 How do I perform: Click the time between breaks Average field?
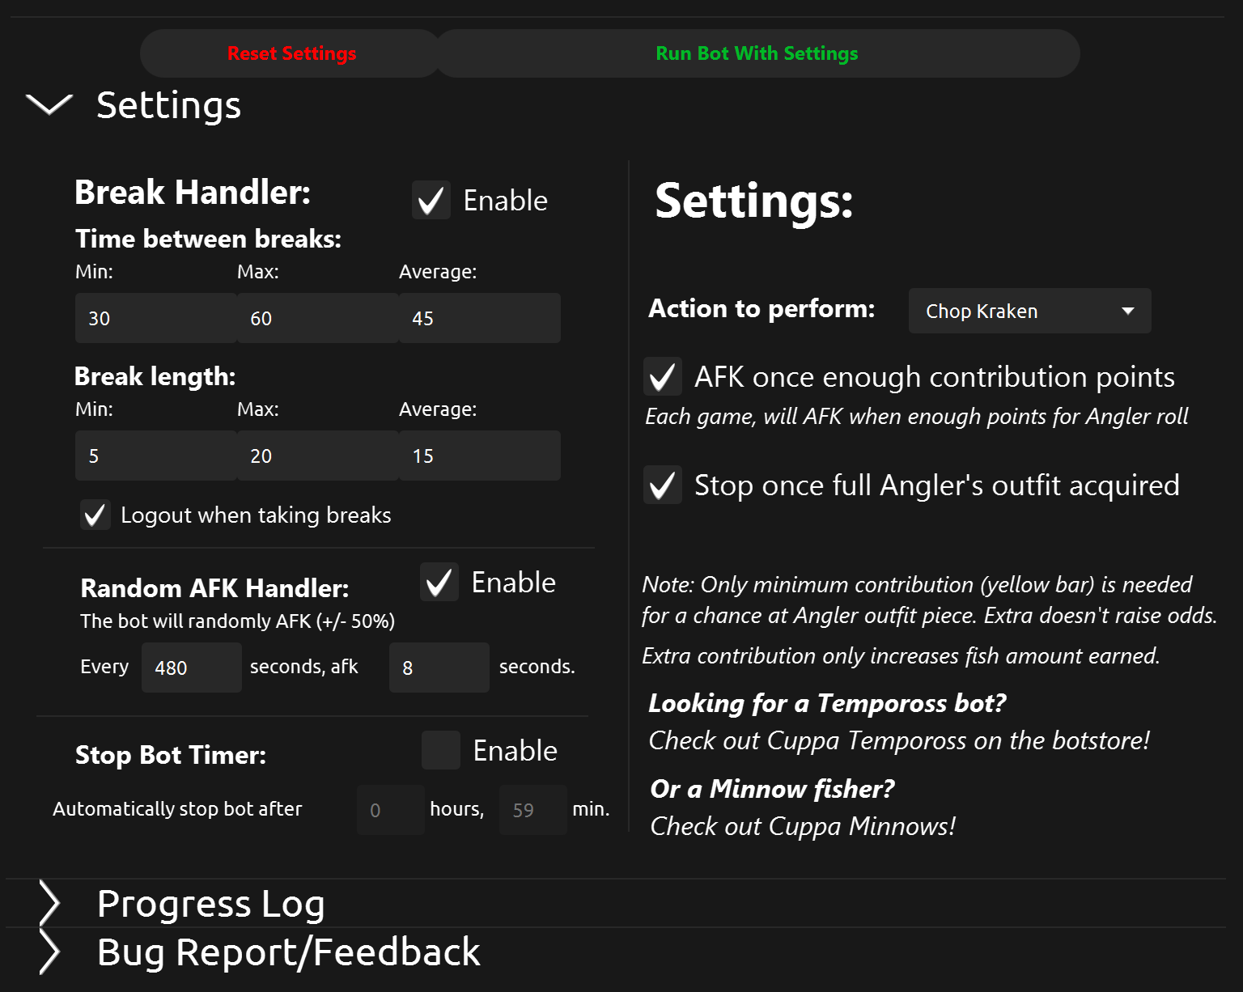coord(479,318)
